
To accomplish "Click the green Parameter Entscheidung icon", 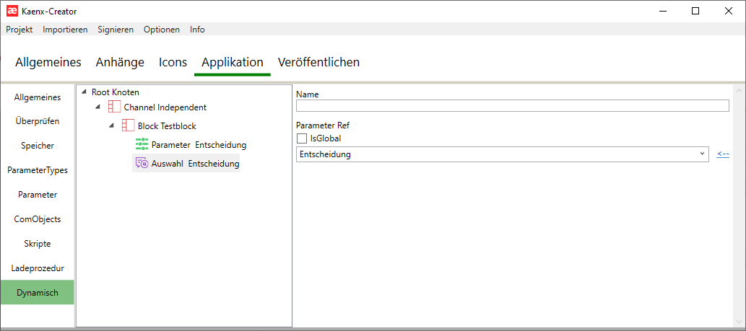I will pos(142,144).
